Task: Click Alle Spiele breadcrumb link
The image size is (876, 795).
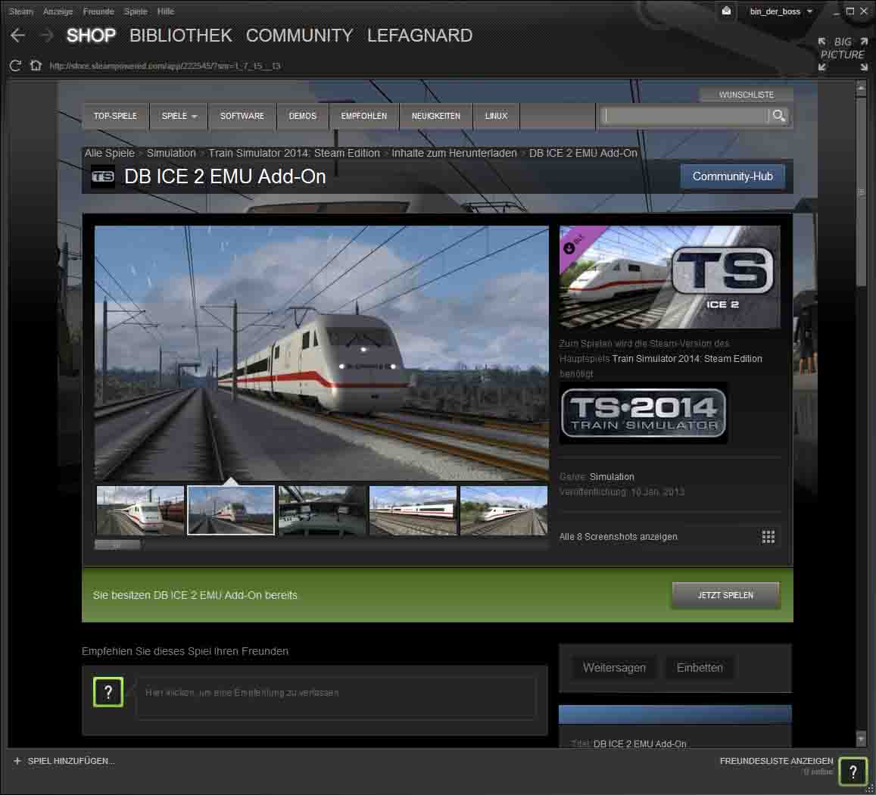Action: tap(110, 153)
